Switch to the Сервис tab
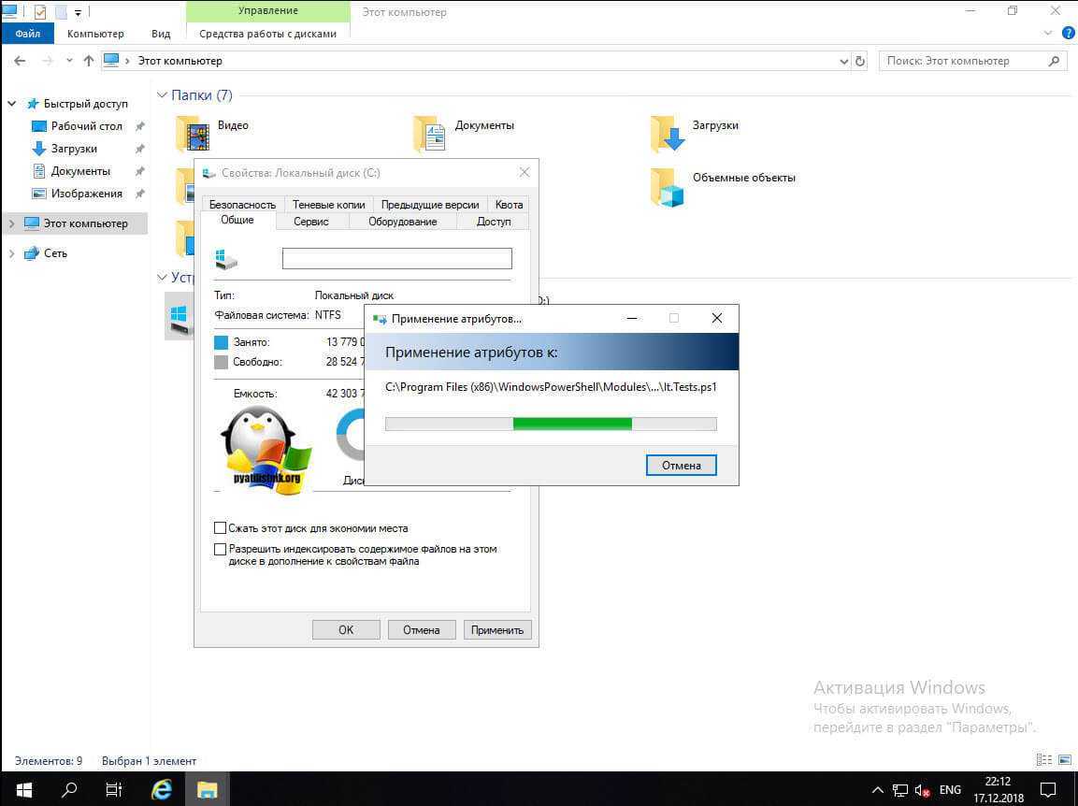The image size is (1078, 806). point(310,222)
